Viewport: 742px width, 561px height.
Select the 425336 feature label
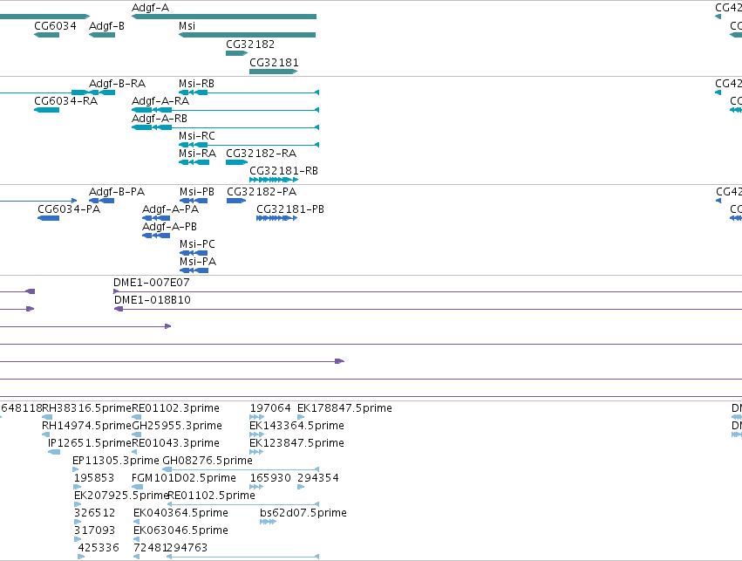[x=99, y=548]
